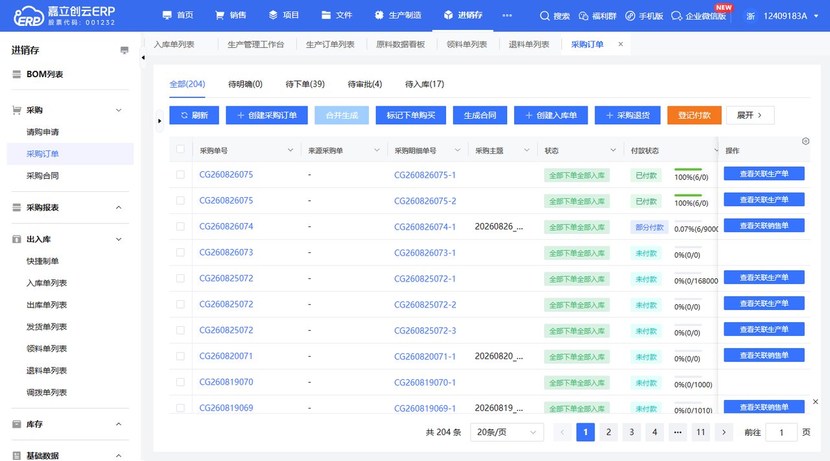
Task: Open user account 12409183A menu
Action: click(781, 16)
